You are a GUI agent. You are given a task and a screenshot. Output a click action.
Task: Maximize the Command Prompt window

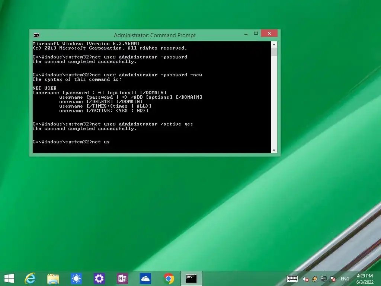(x=256, y=33)
